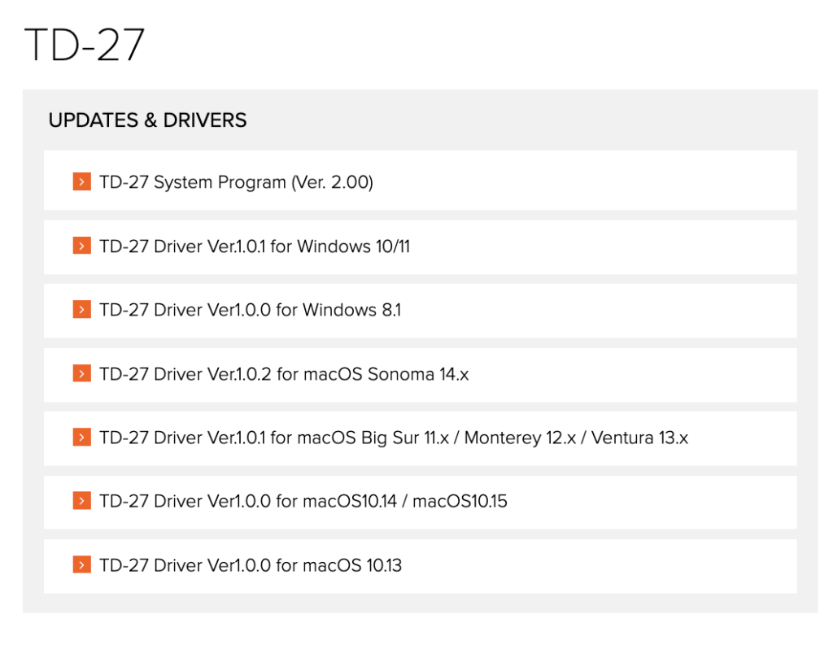This screenshot has height=649, width=833.
Task: Click orange chevron for macOS 10.13 driver
Action: (82, 564)
